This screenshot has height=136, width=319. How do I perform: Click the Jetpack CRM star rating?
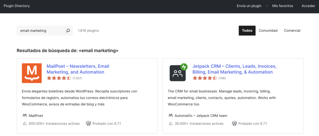(x=205, y=78)
